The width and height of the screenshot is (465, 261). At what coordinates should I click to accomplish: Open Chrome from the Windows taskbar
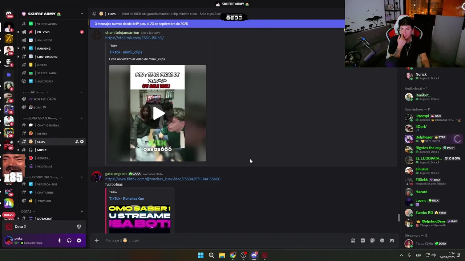click(x=232, y=255)
